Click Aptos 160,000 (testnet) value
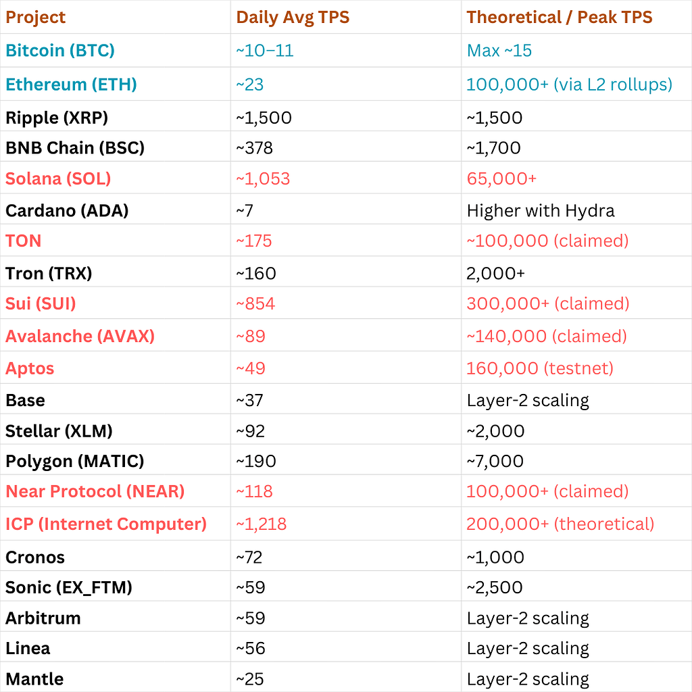Viewport: 692px width, 692px height. point(540,368)
